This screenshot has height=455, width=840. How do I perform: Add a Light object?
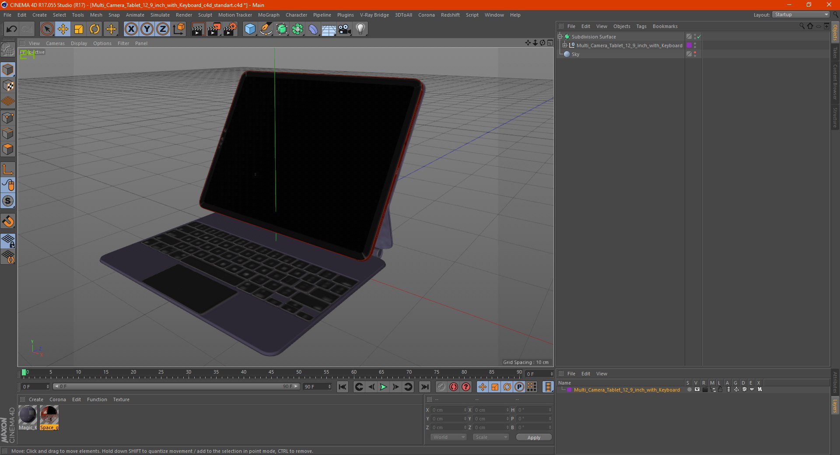tap(360, 29)
